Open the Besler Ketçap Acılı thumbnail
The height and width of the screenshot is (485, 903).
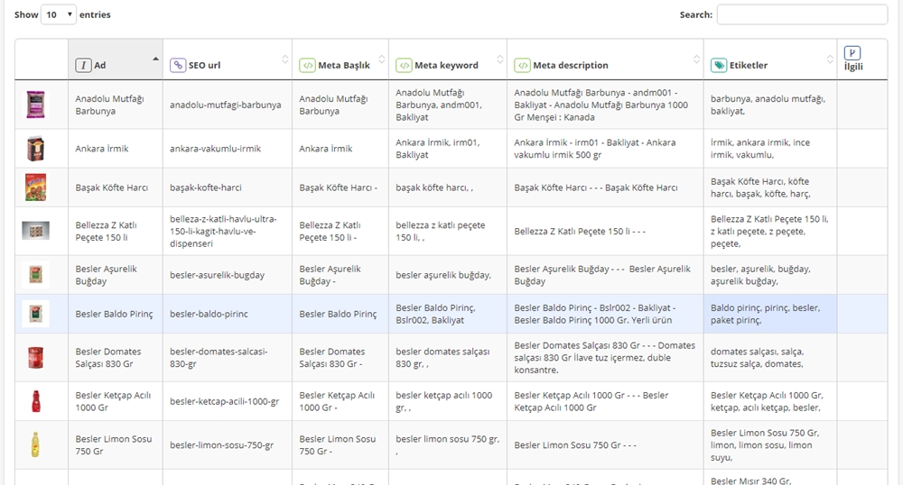click(36, 401)
